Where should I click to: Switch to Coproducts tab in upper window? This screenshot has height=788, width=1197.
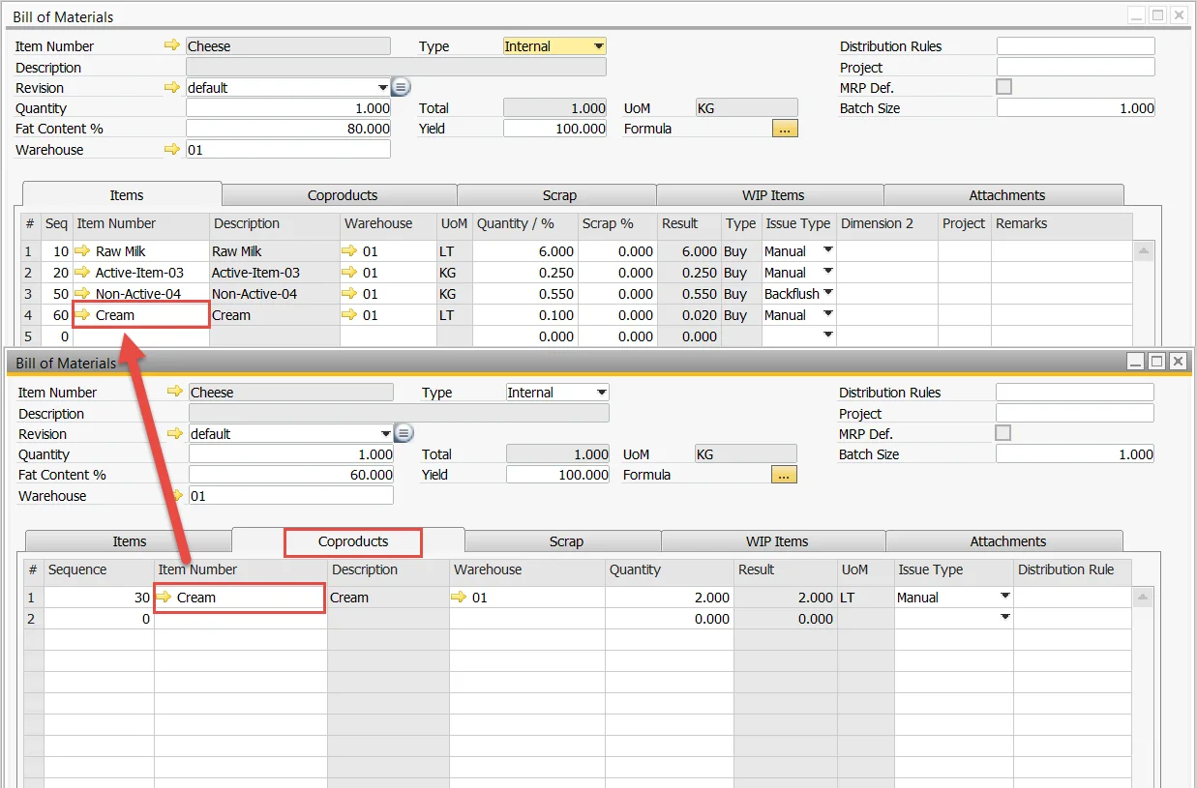pos(343,195)
